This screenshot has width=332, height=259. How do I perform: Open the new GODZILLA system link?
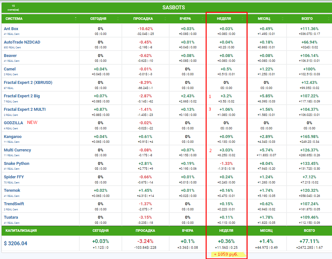coord(13,123)
